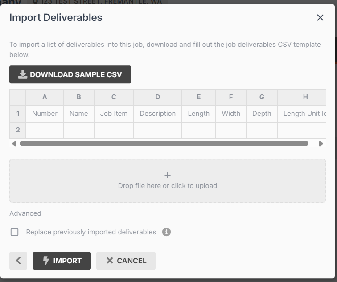Viewport: 337px width, 282px height.
Task: Cancel the deliverables import
Action: coord(126,261)
